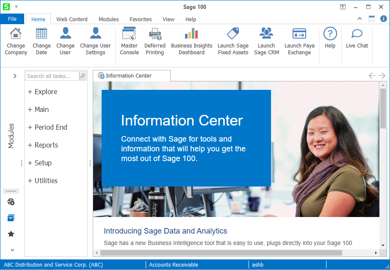The image size is (390, 270).
Task: Click the horizontal scrollbar in Information Center
Action: click(x=220, y=253)
